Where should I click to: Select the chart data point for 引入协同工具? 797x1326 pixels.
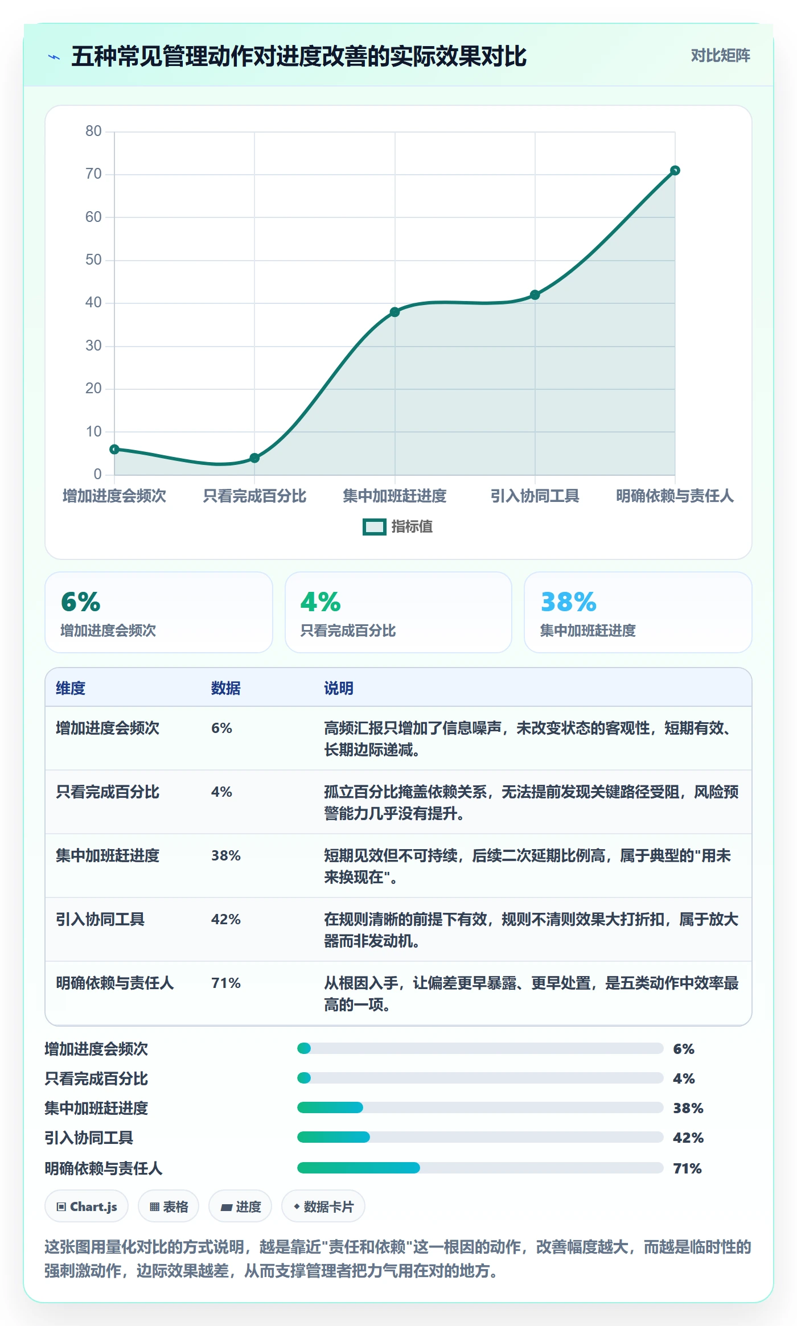click(535, 295)
